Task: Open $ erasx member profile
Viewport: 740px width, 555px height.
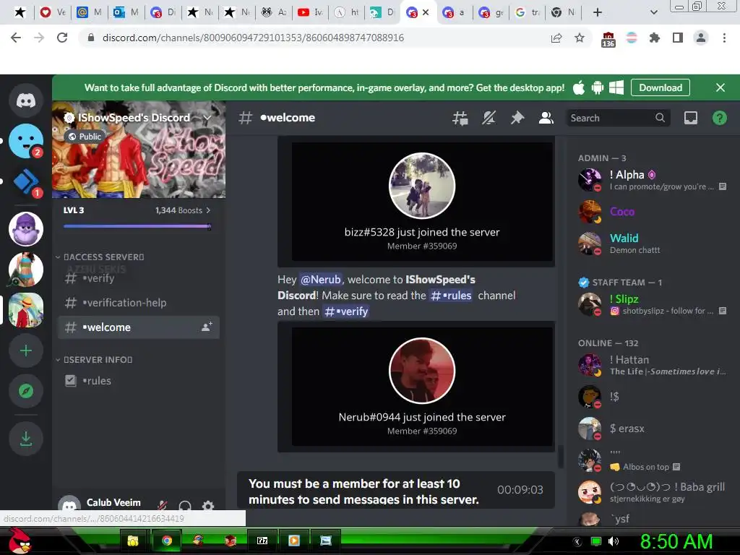Action: pos(652,429)
